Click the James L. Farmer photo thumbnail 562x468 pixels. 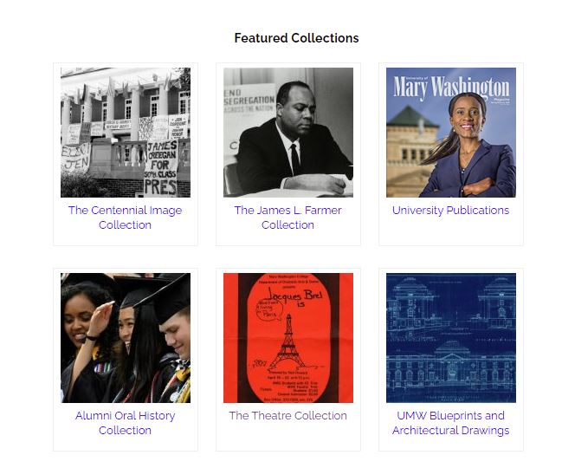pos(288,133)
